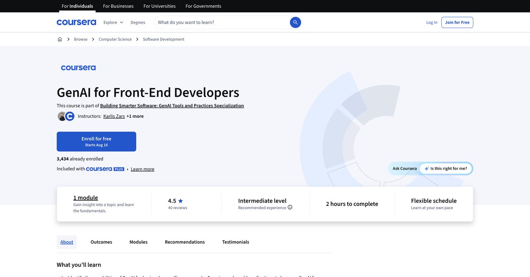Viewport: 530px width, 277px height.
Task: Click Log In
Action: tap(432, 22)
